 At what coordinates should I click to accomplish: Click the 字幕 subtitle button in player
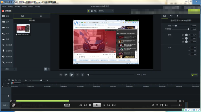pos(67,105)
